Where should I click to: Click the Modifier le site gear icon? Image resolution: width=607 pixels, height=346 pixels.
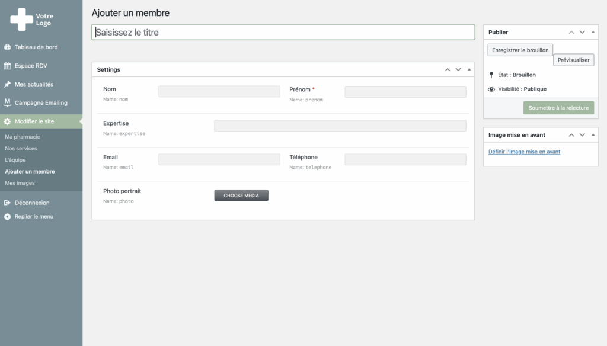point(7,121)
